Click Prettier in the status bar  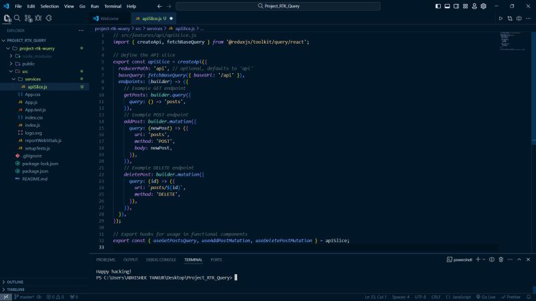coord(513,296)
